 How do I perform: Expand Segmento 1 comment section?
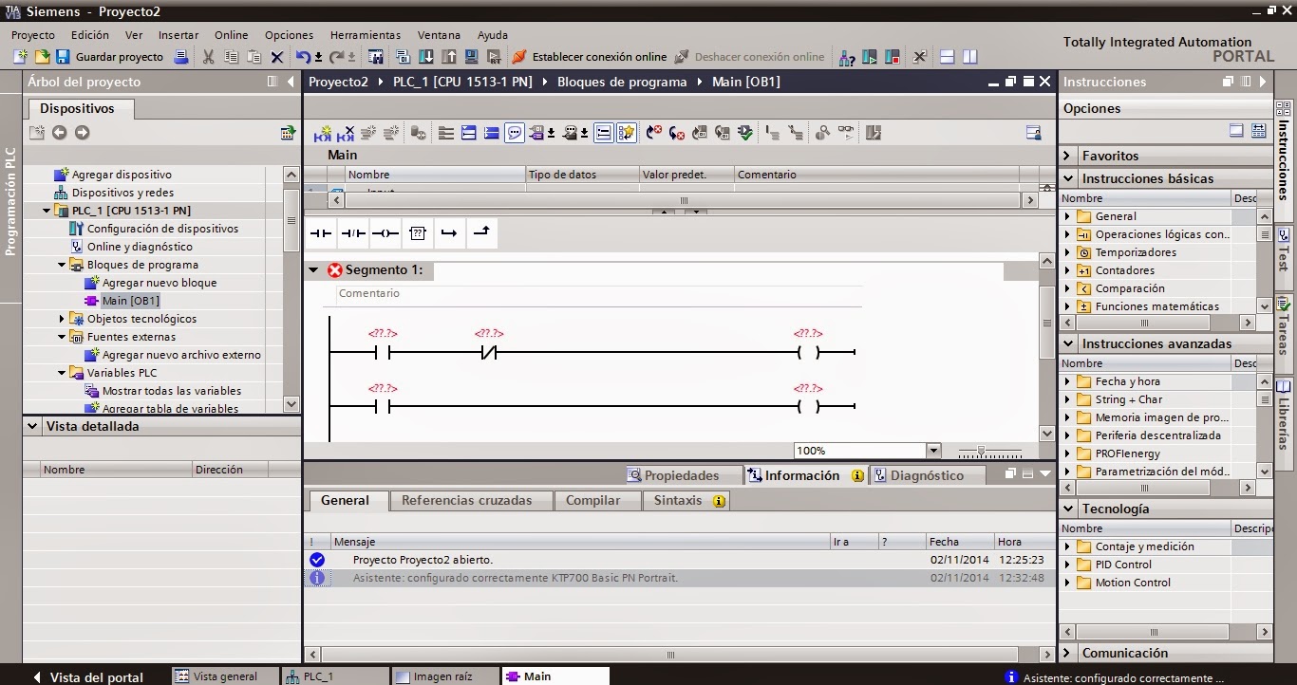pyautogui.click(x=313, y=269)
